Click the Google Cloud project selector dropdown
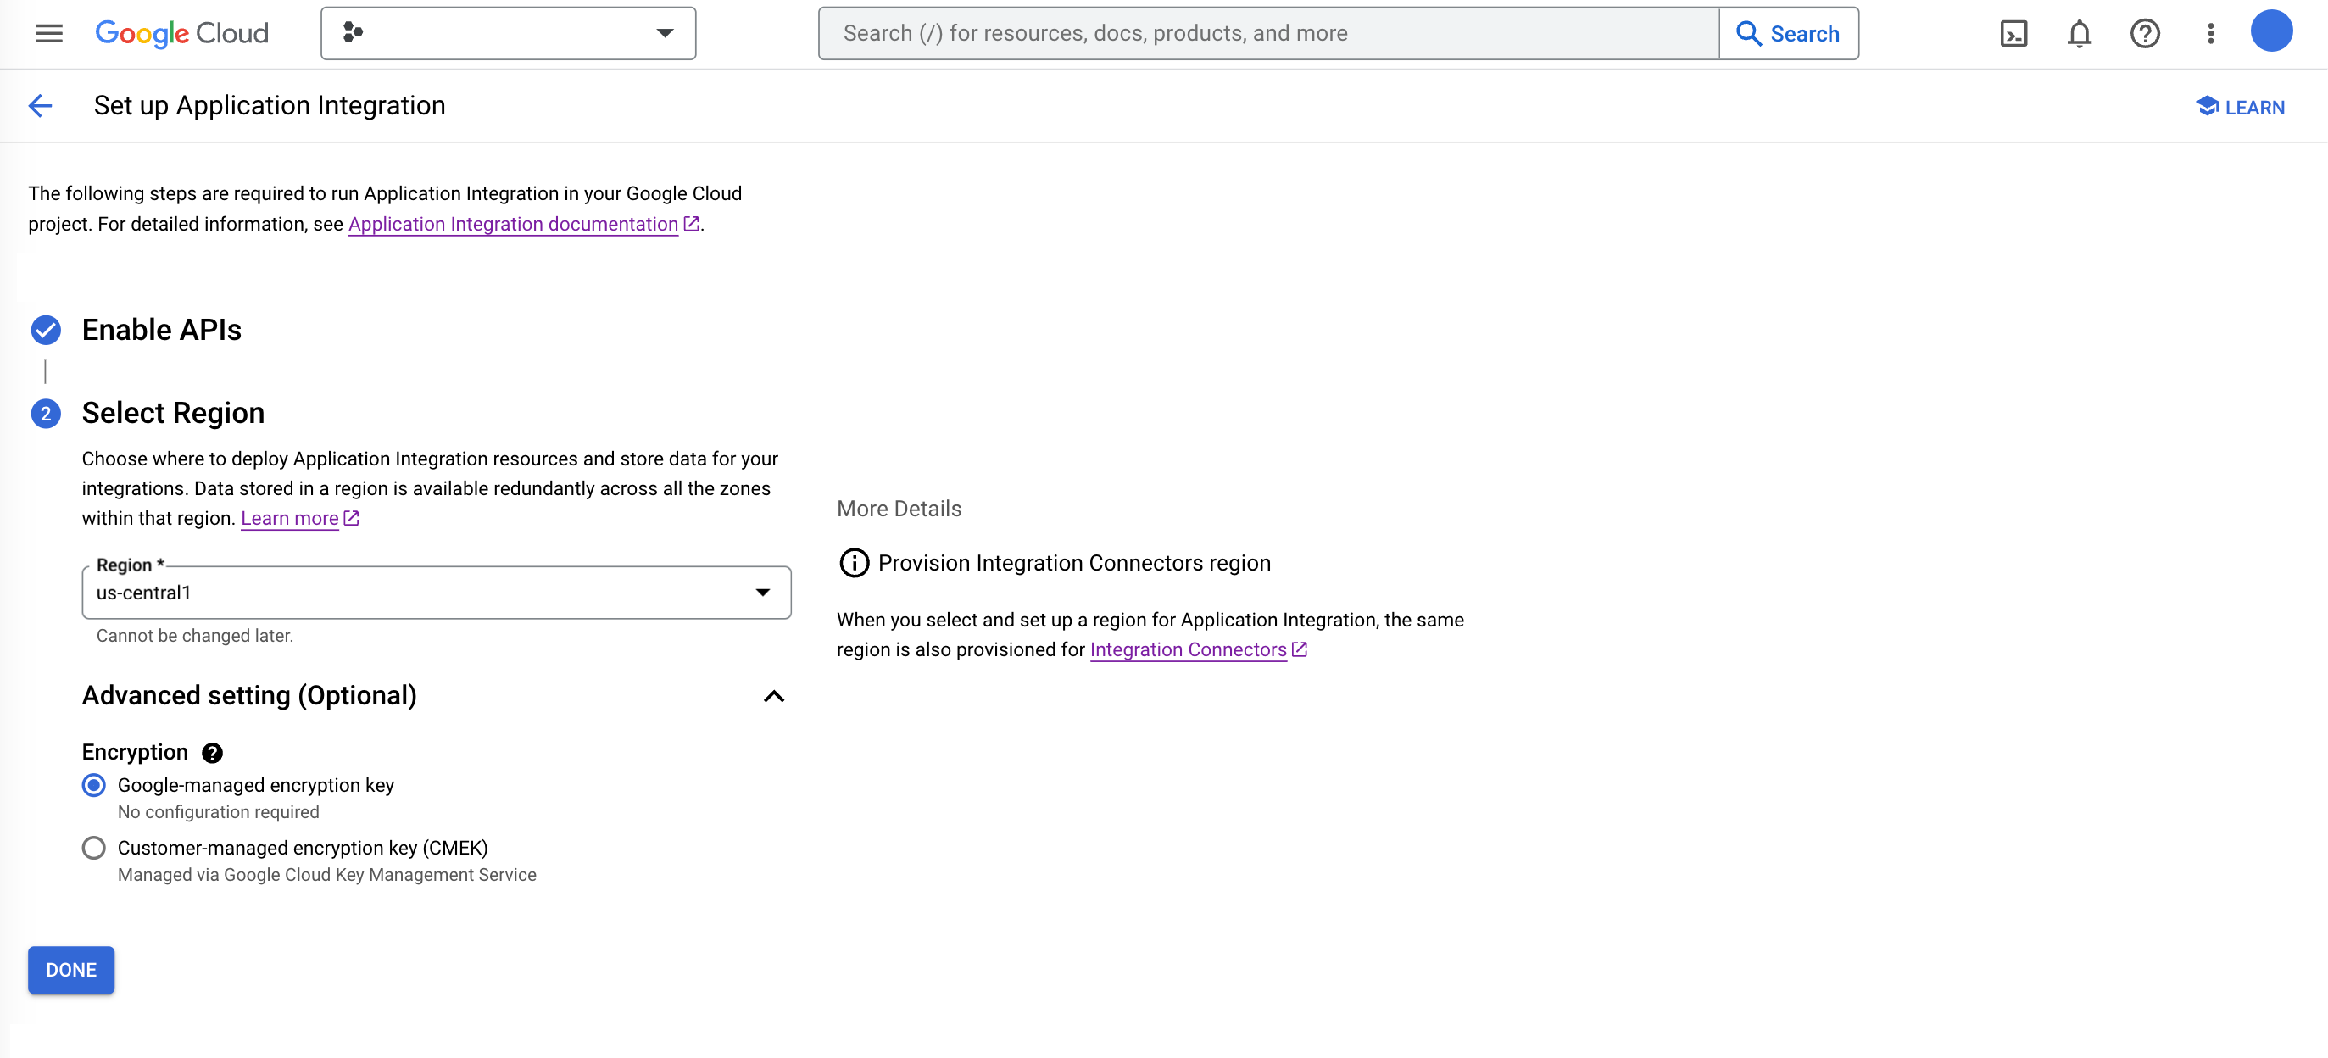The width and height of the screenshot is (2328, 1058). (x=508, y=33)
